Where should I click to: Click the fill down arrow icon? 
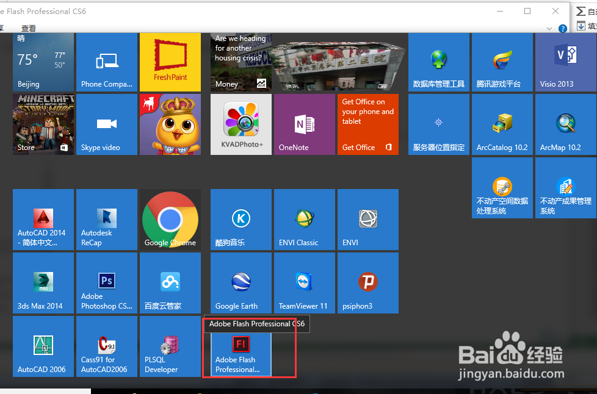[581, 26]
